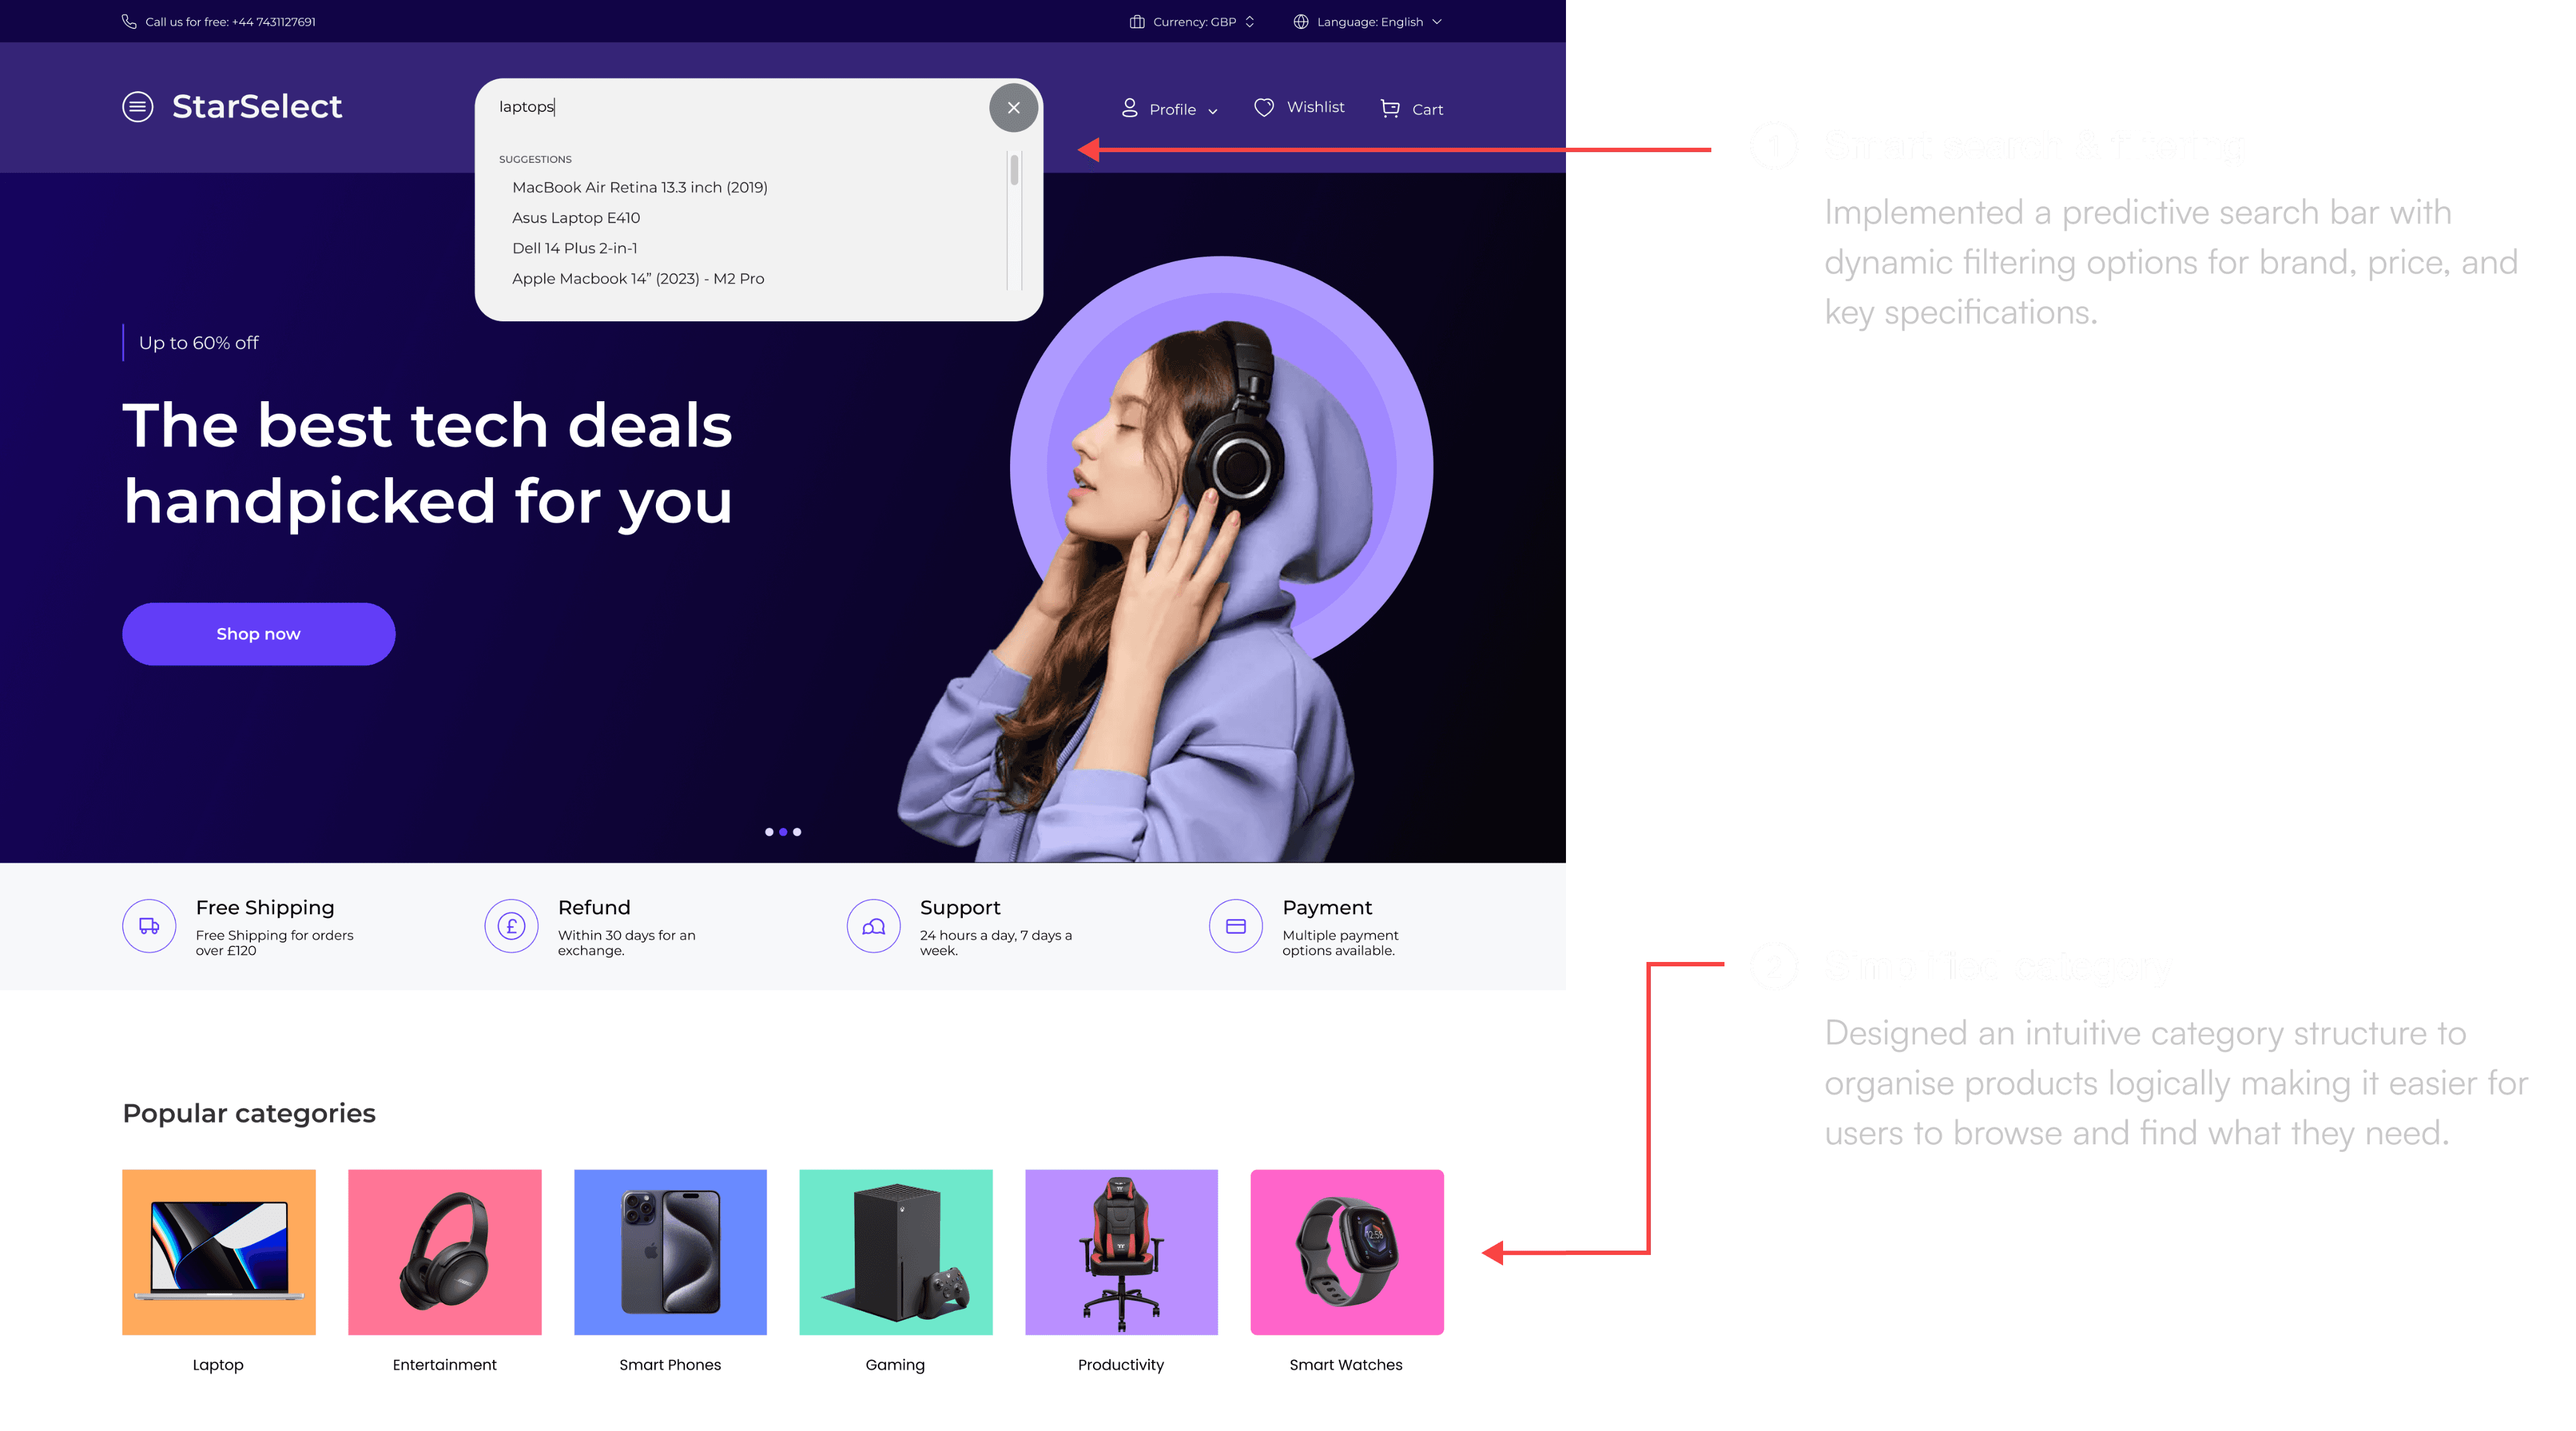
Task: Open the hamburger menu beside StarSelect logo
Action: 138,106
